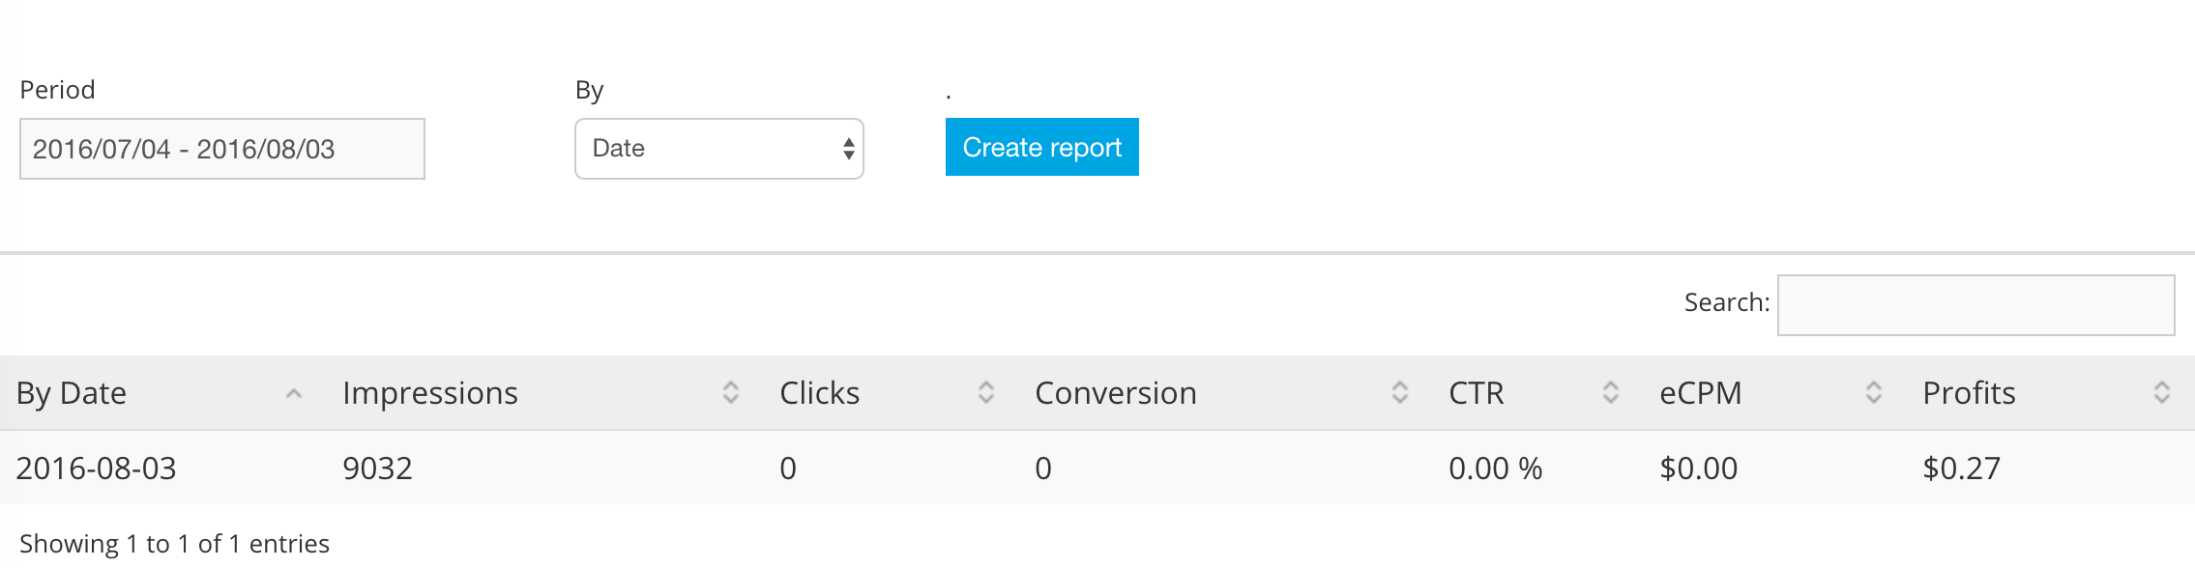Open the By grouping dropdown
2195x568 pixels.
tap(717, 149)
